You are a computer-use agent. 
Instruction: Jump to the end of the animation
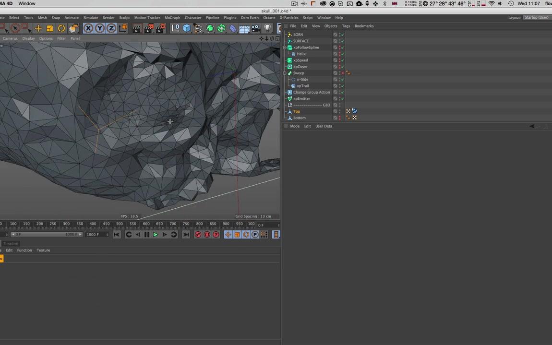pyautogui.click(x=186, y=235)
